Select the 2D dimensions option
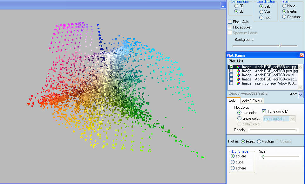This screenshot has height=184, width=305. click(x=236, y=6)
